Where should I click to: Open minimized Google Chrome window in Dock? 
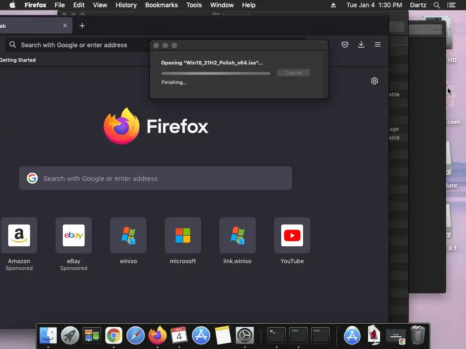coord(395,337)
